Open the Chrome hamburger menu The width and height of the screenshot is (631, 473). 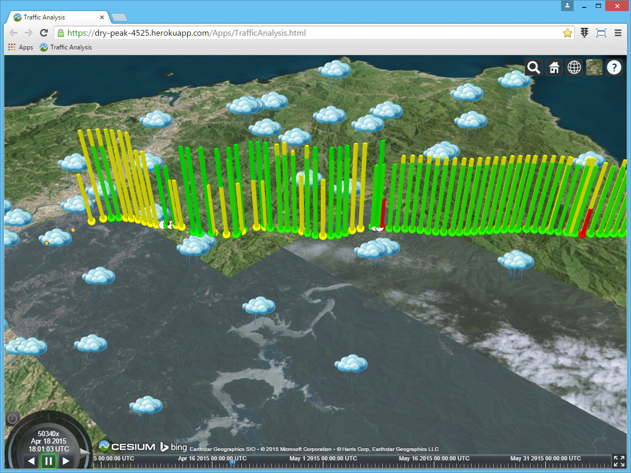tap(618, 33)
